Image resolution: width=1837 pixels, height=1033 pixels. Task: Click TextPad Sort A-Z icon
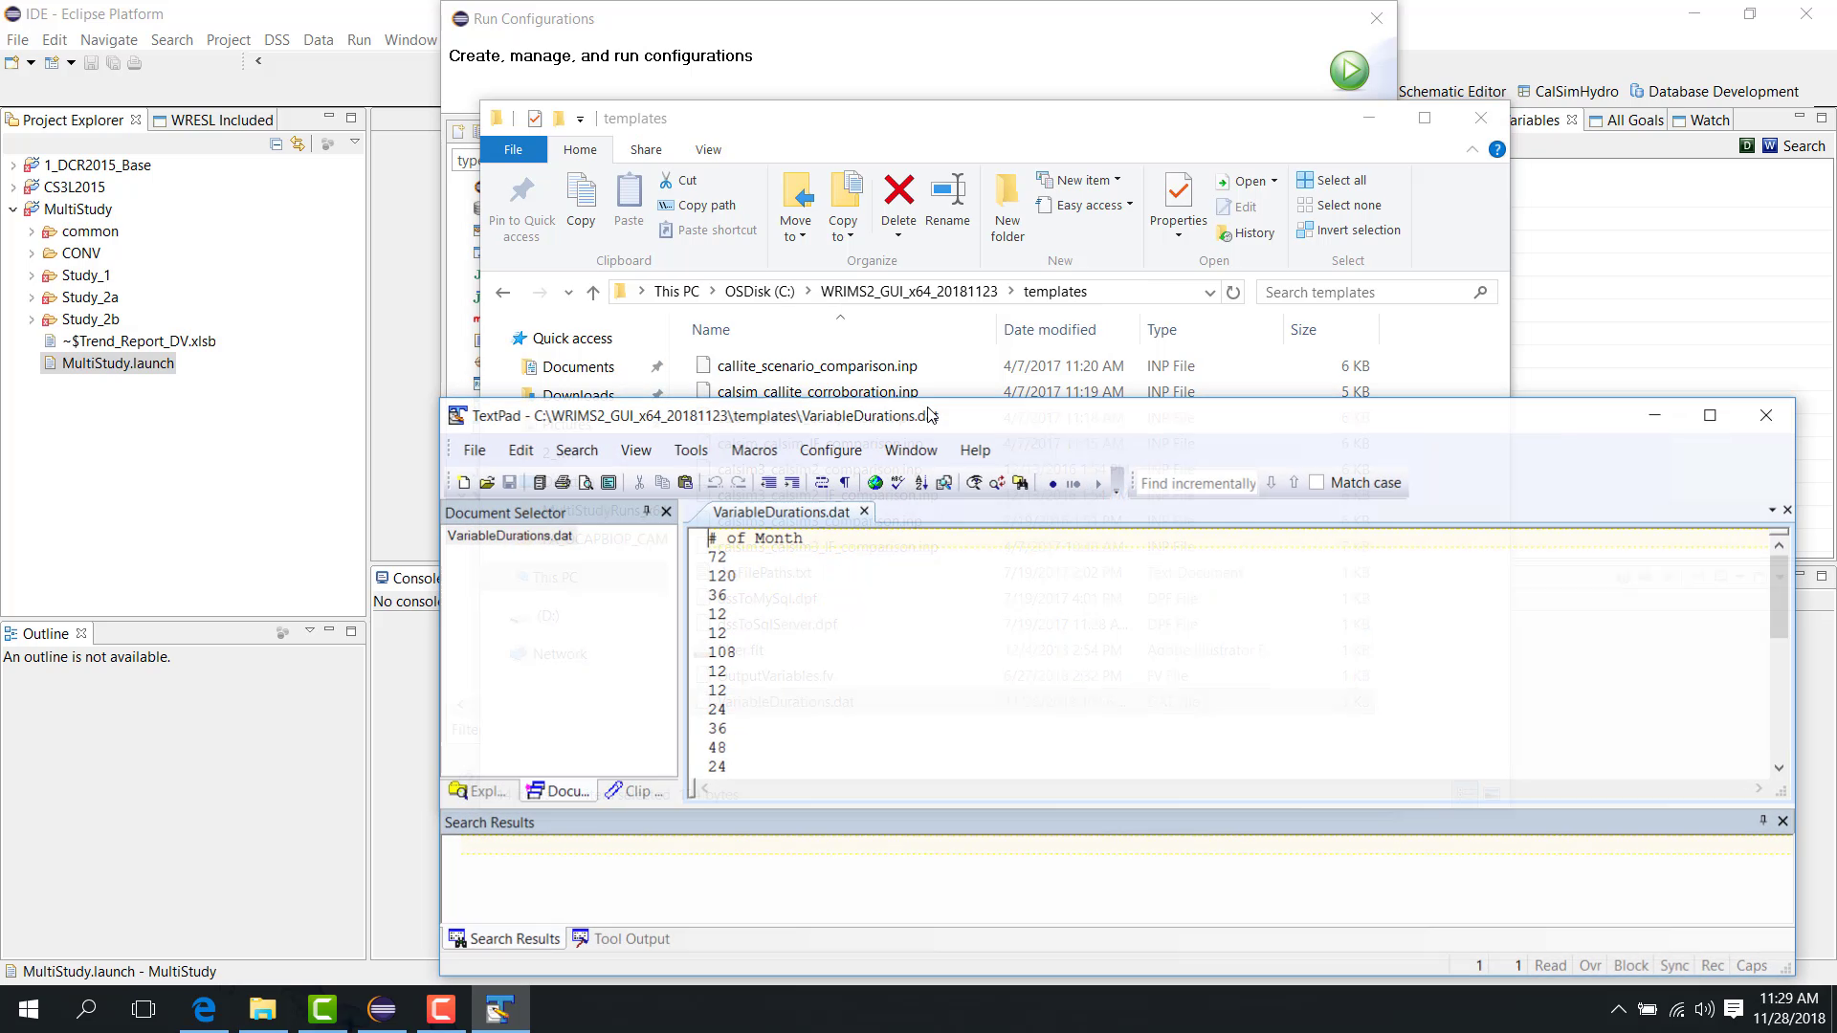coord(920,483)
